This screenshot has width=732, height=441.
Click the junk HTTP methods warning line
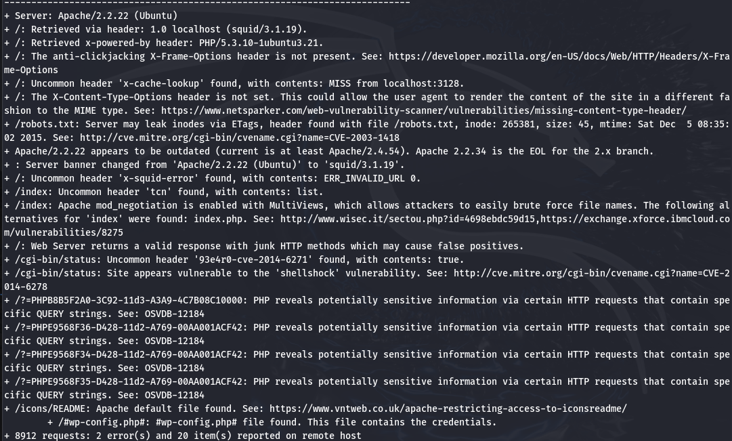coord(264,246)
